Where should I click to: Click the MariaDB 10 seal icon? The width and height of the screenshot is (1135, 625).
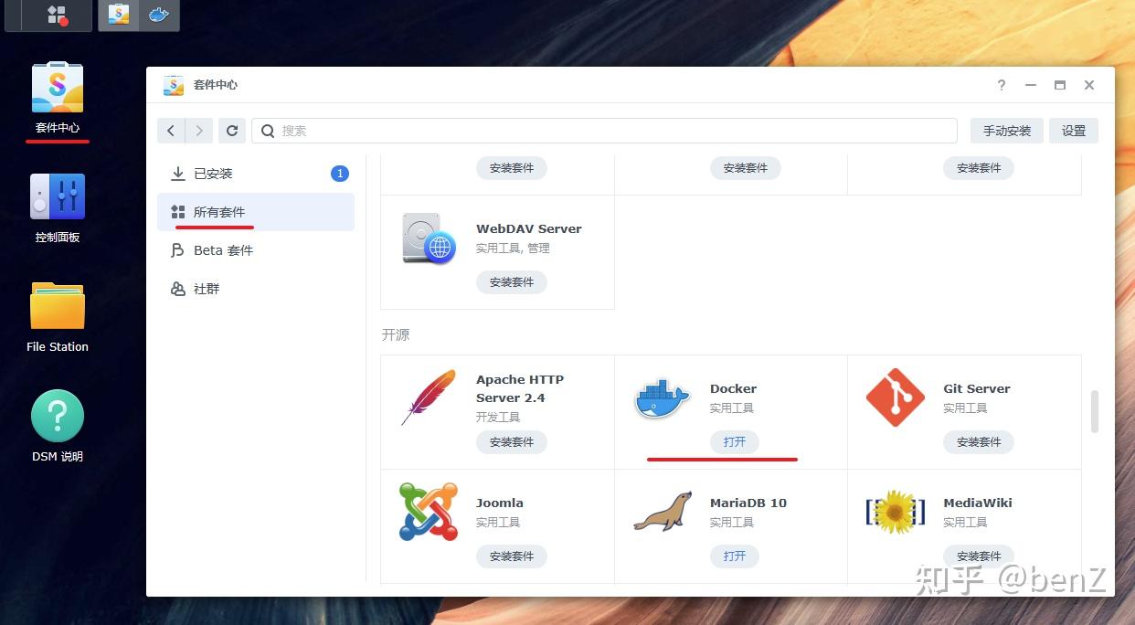[661, 511]
